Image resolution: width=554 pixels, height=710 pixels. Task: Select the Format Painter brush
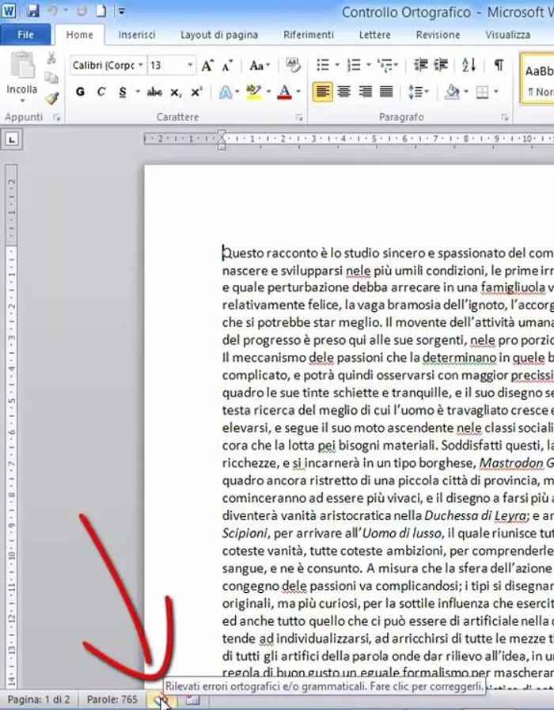tap(51, 97)
